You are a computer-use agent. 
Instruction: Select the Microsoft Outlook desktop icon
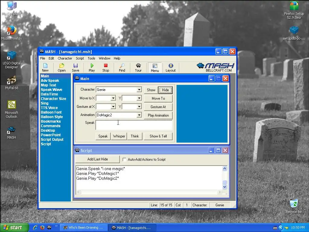(x=12, y=109)
